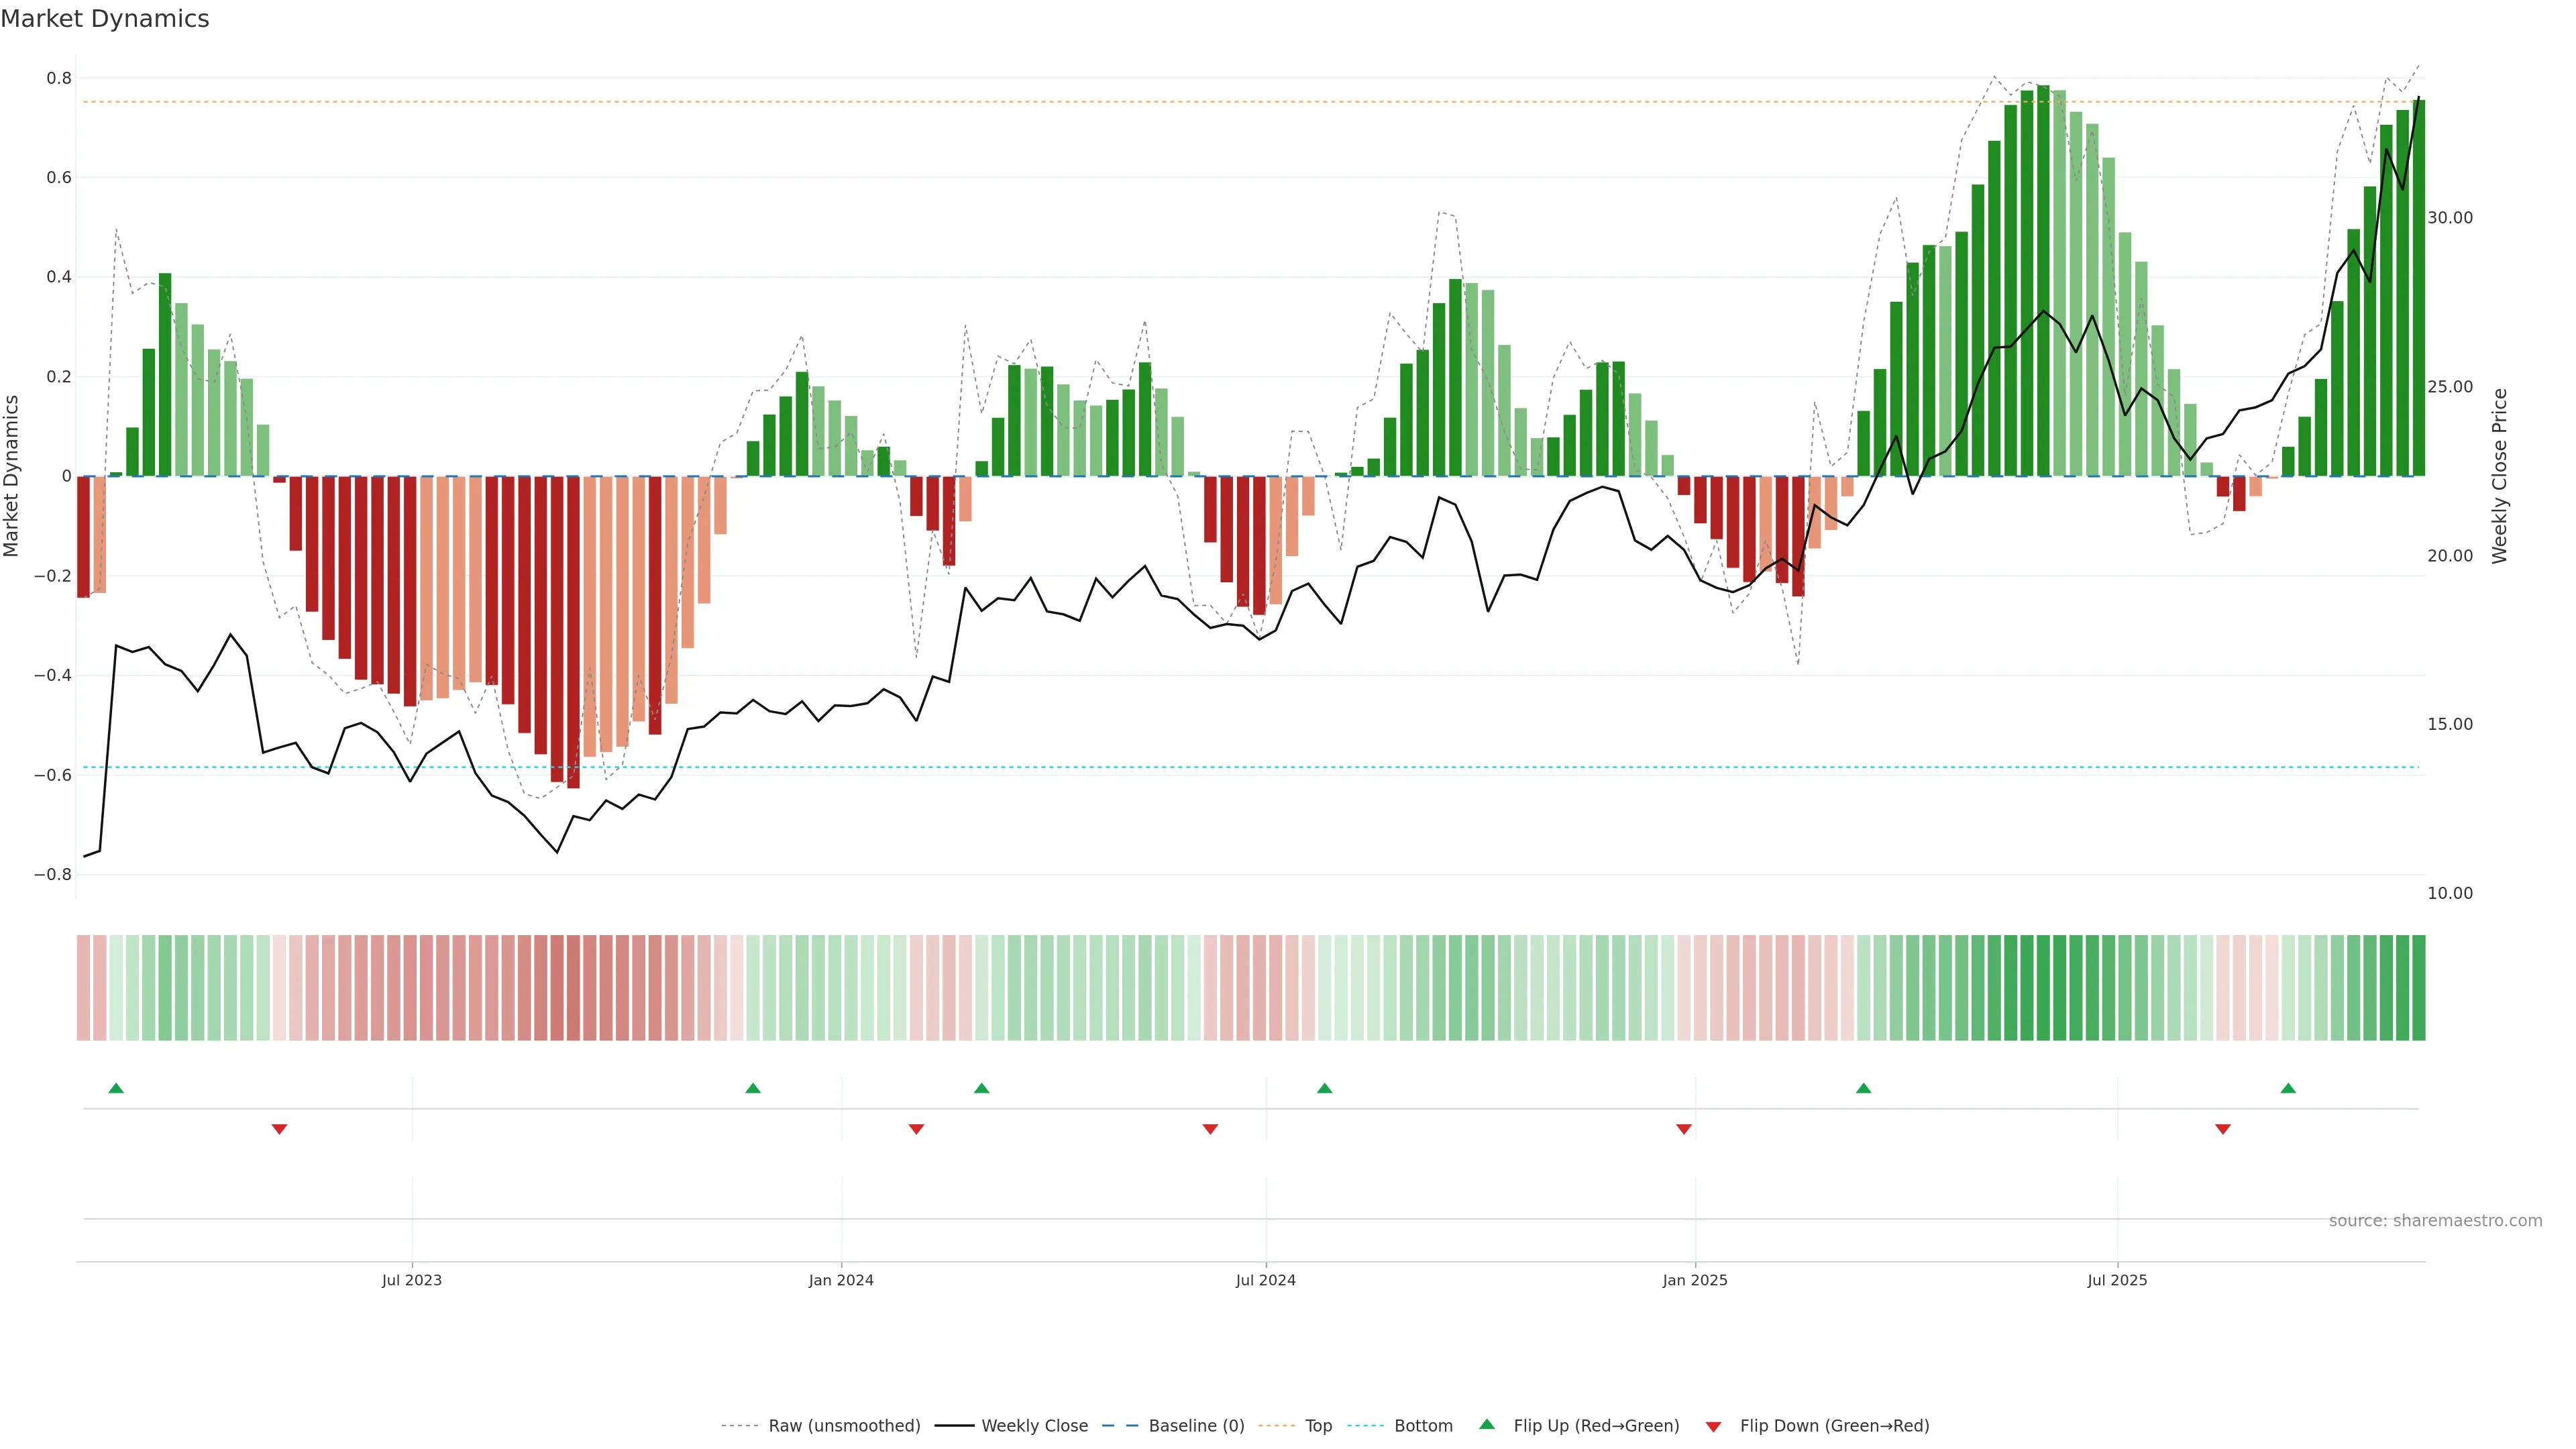Click the Jan 2025 axis label

click(1695, 1280)
